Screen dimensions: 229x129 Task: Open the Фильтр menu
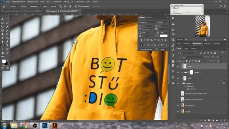[x=66, y=1]
